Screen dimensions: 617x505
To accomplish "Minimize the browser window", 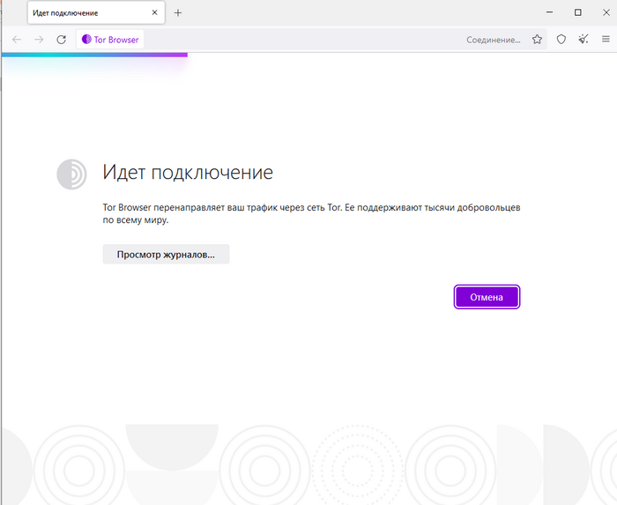I will tap(549, 12).
